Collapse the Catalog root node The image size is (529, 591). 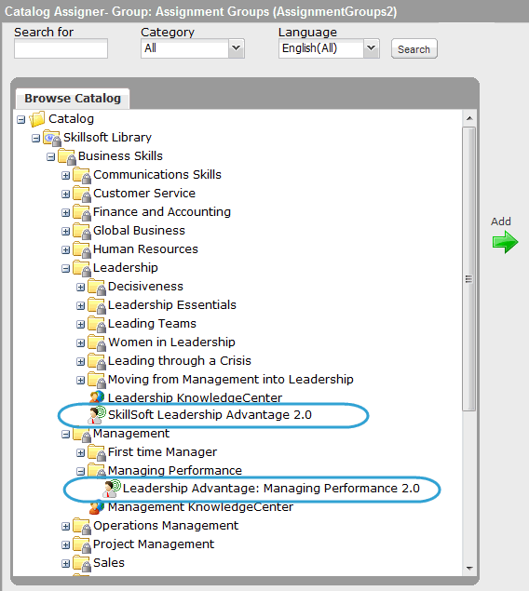(21, 120)
